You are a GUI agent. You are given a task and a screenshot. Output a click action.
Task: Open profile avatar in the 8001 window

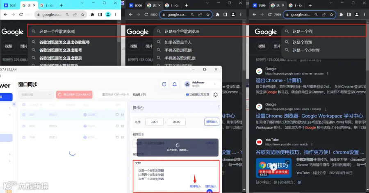108,15
